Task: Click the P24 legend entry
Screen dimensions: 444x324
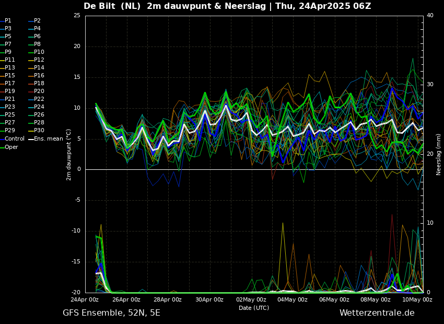Action: tap(39, 107)
